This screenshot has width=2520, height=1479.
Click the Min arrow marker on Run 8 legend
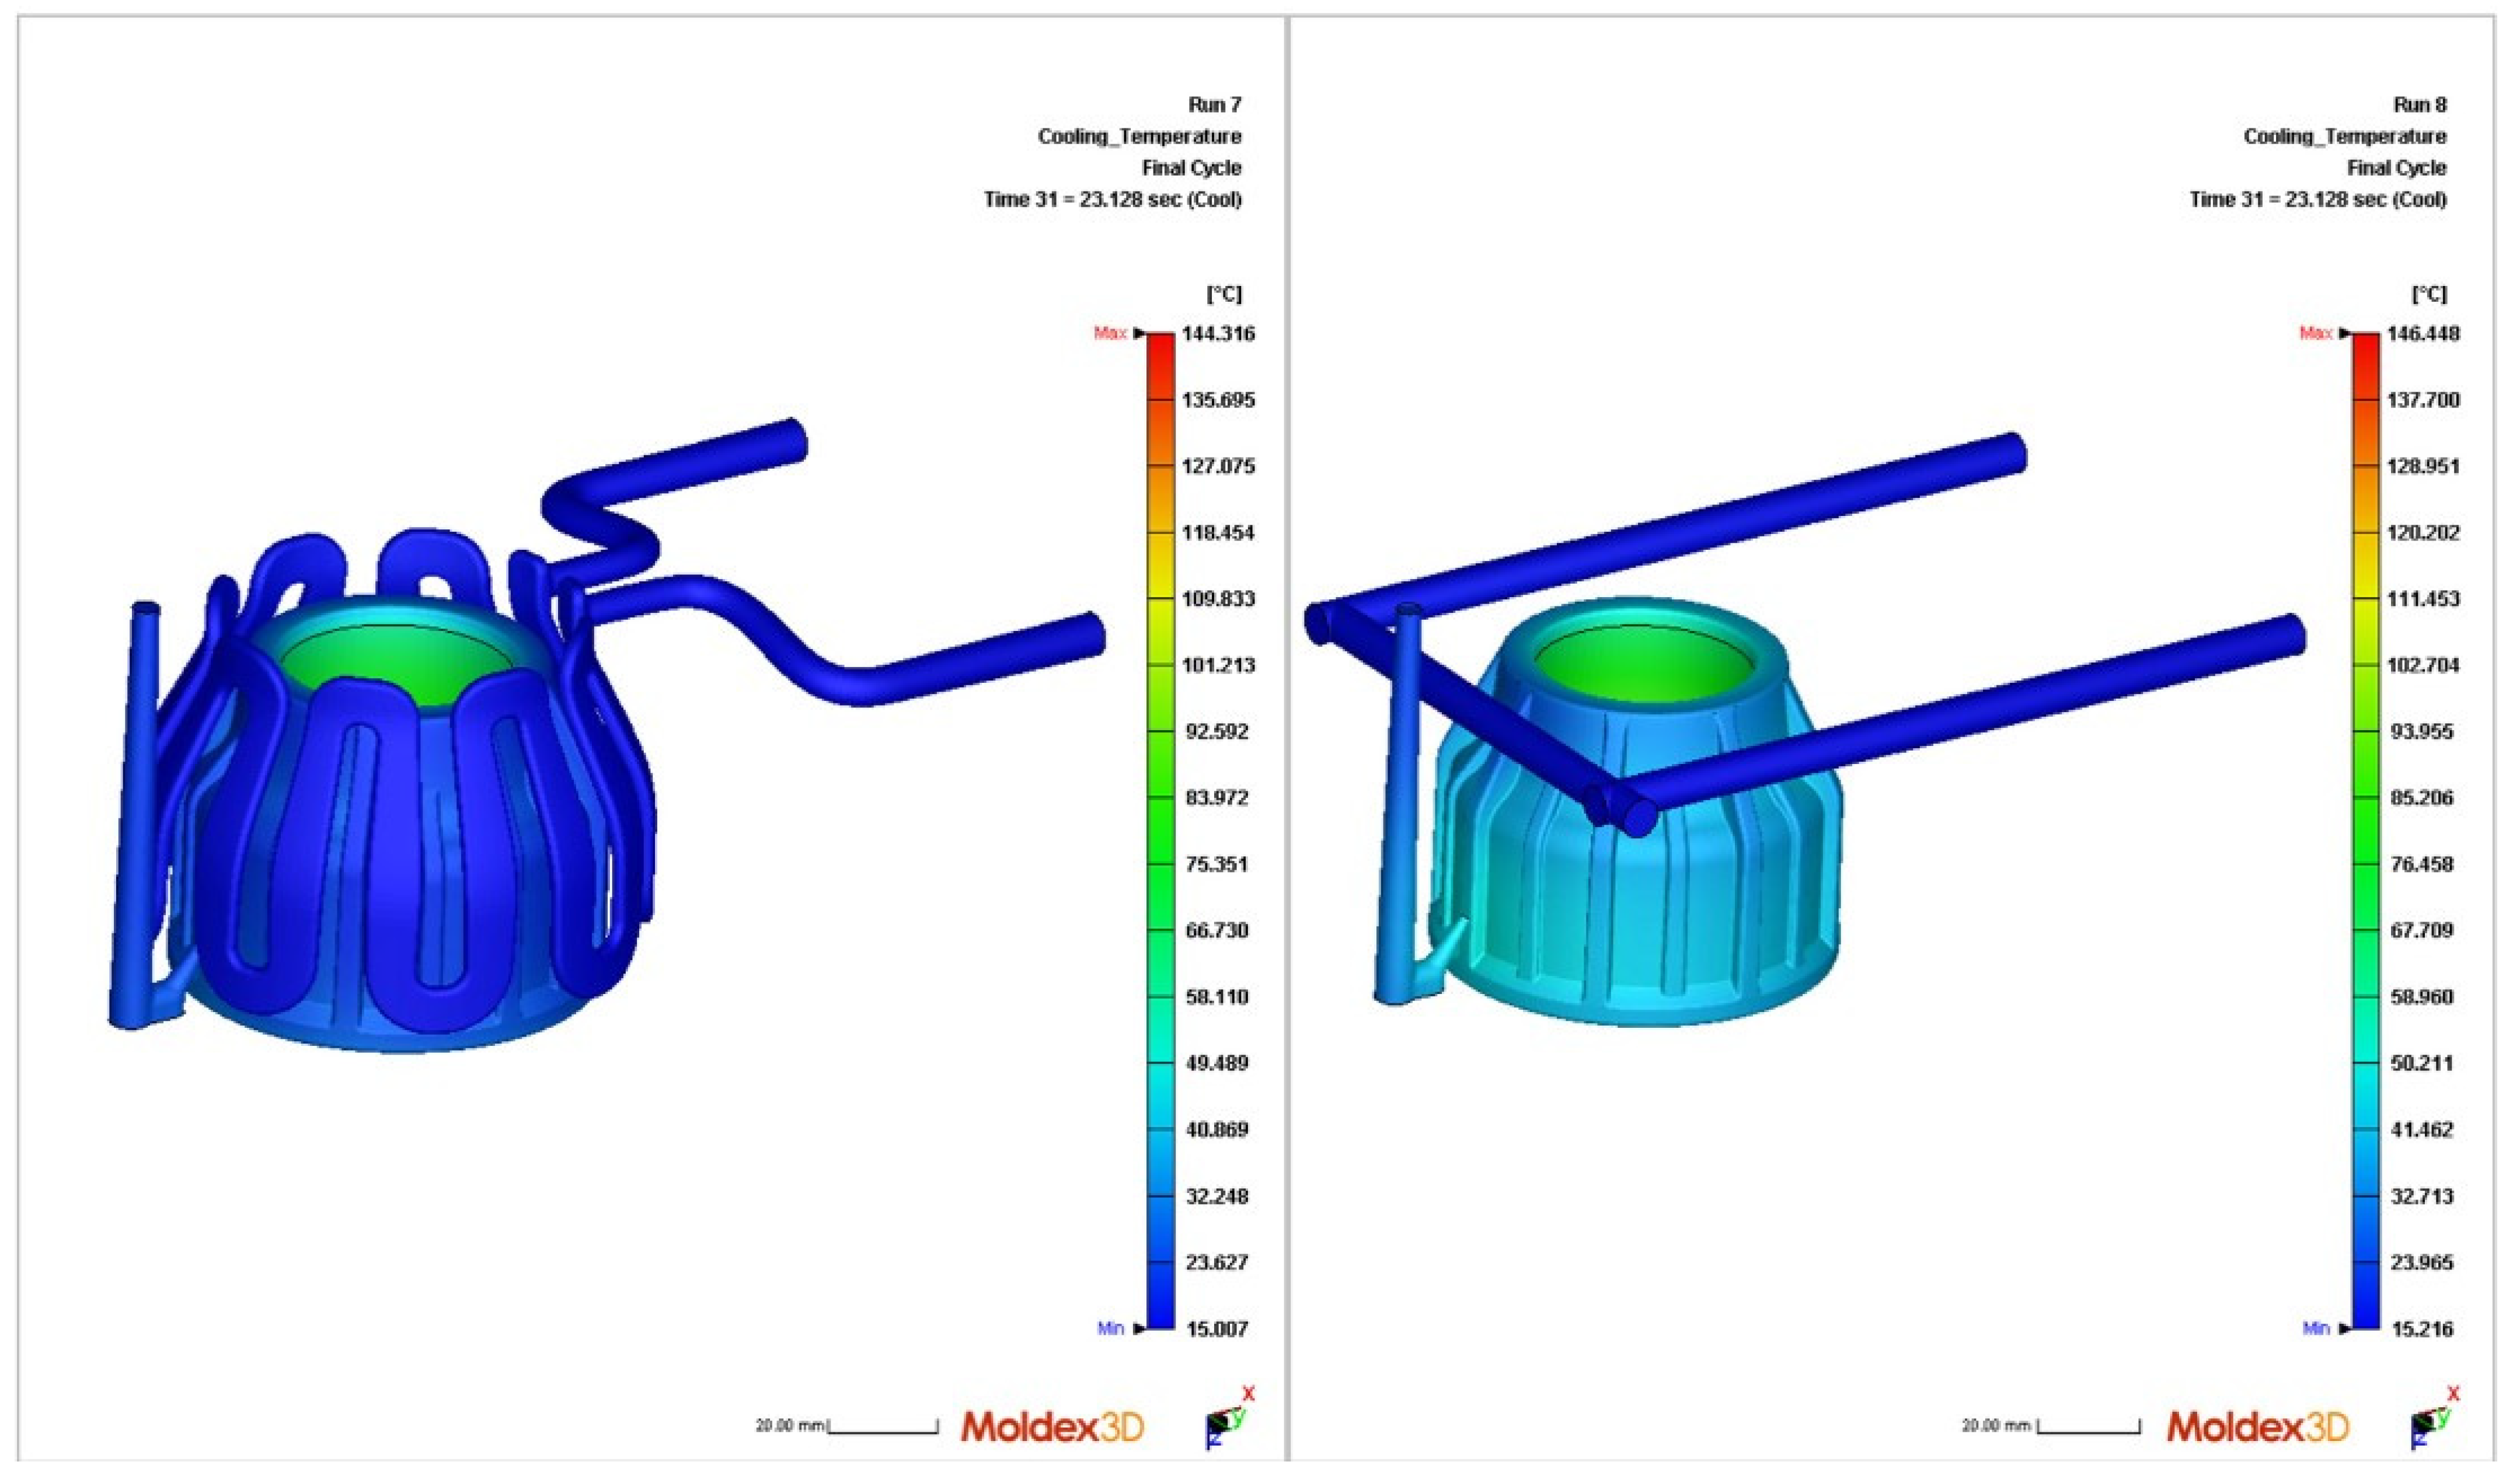coord(2345,1329)
